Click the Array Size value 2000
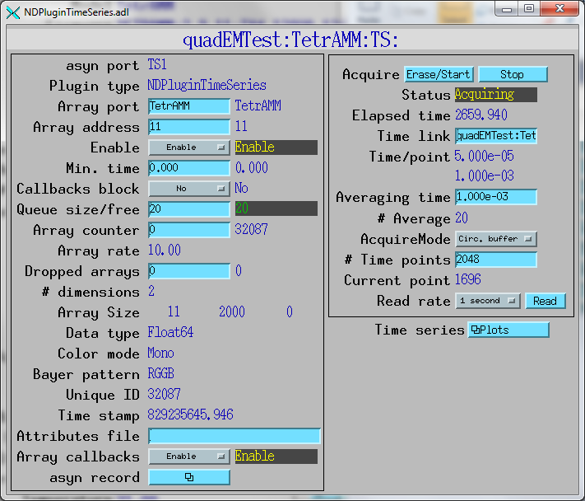The height and width of the screenshot is (501, 585). (x=232, y=311)
